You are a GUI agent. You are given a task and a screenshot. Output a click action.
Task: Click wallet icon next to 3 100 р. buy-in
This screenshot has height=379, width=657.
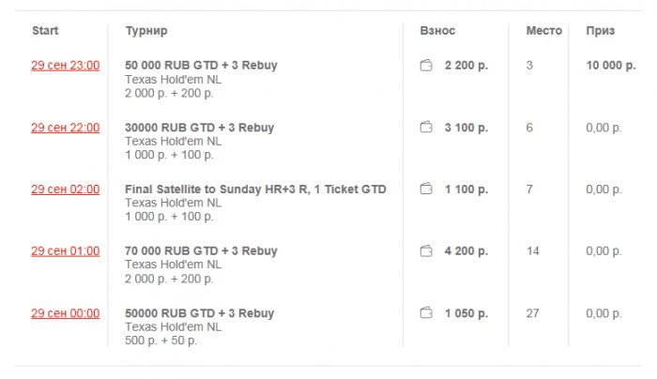click(426, 128)
